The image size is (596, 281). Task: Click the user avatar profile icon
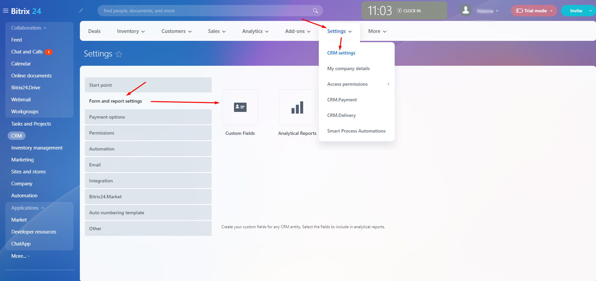point(466,11)
